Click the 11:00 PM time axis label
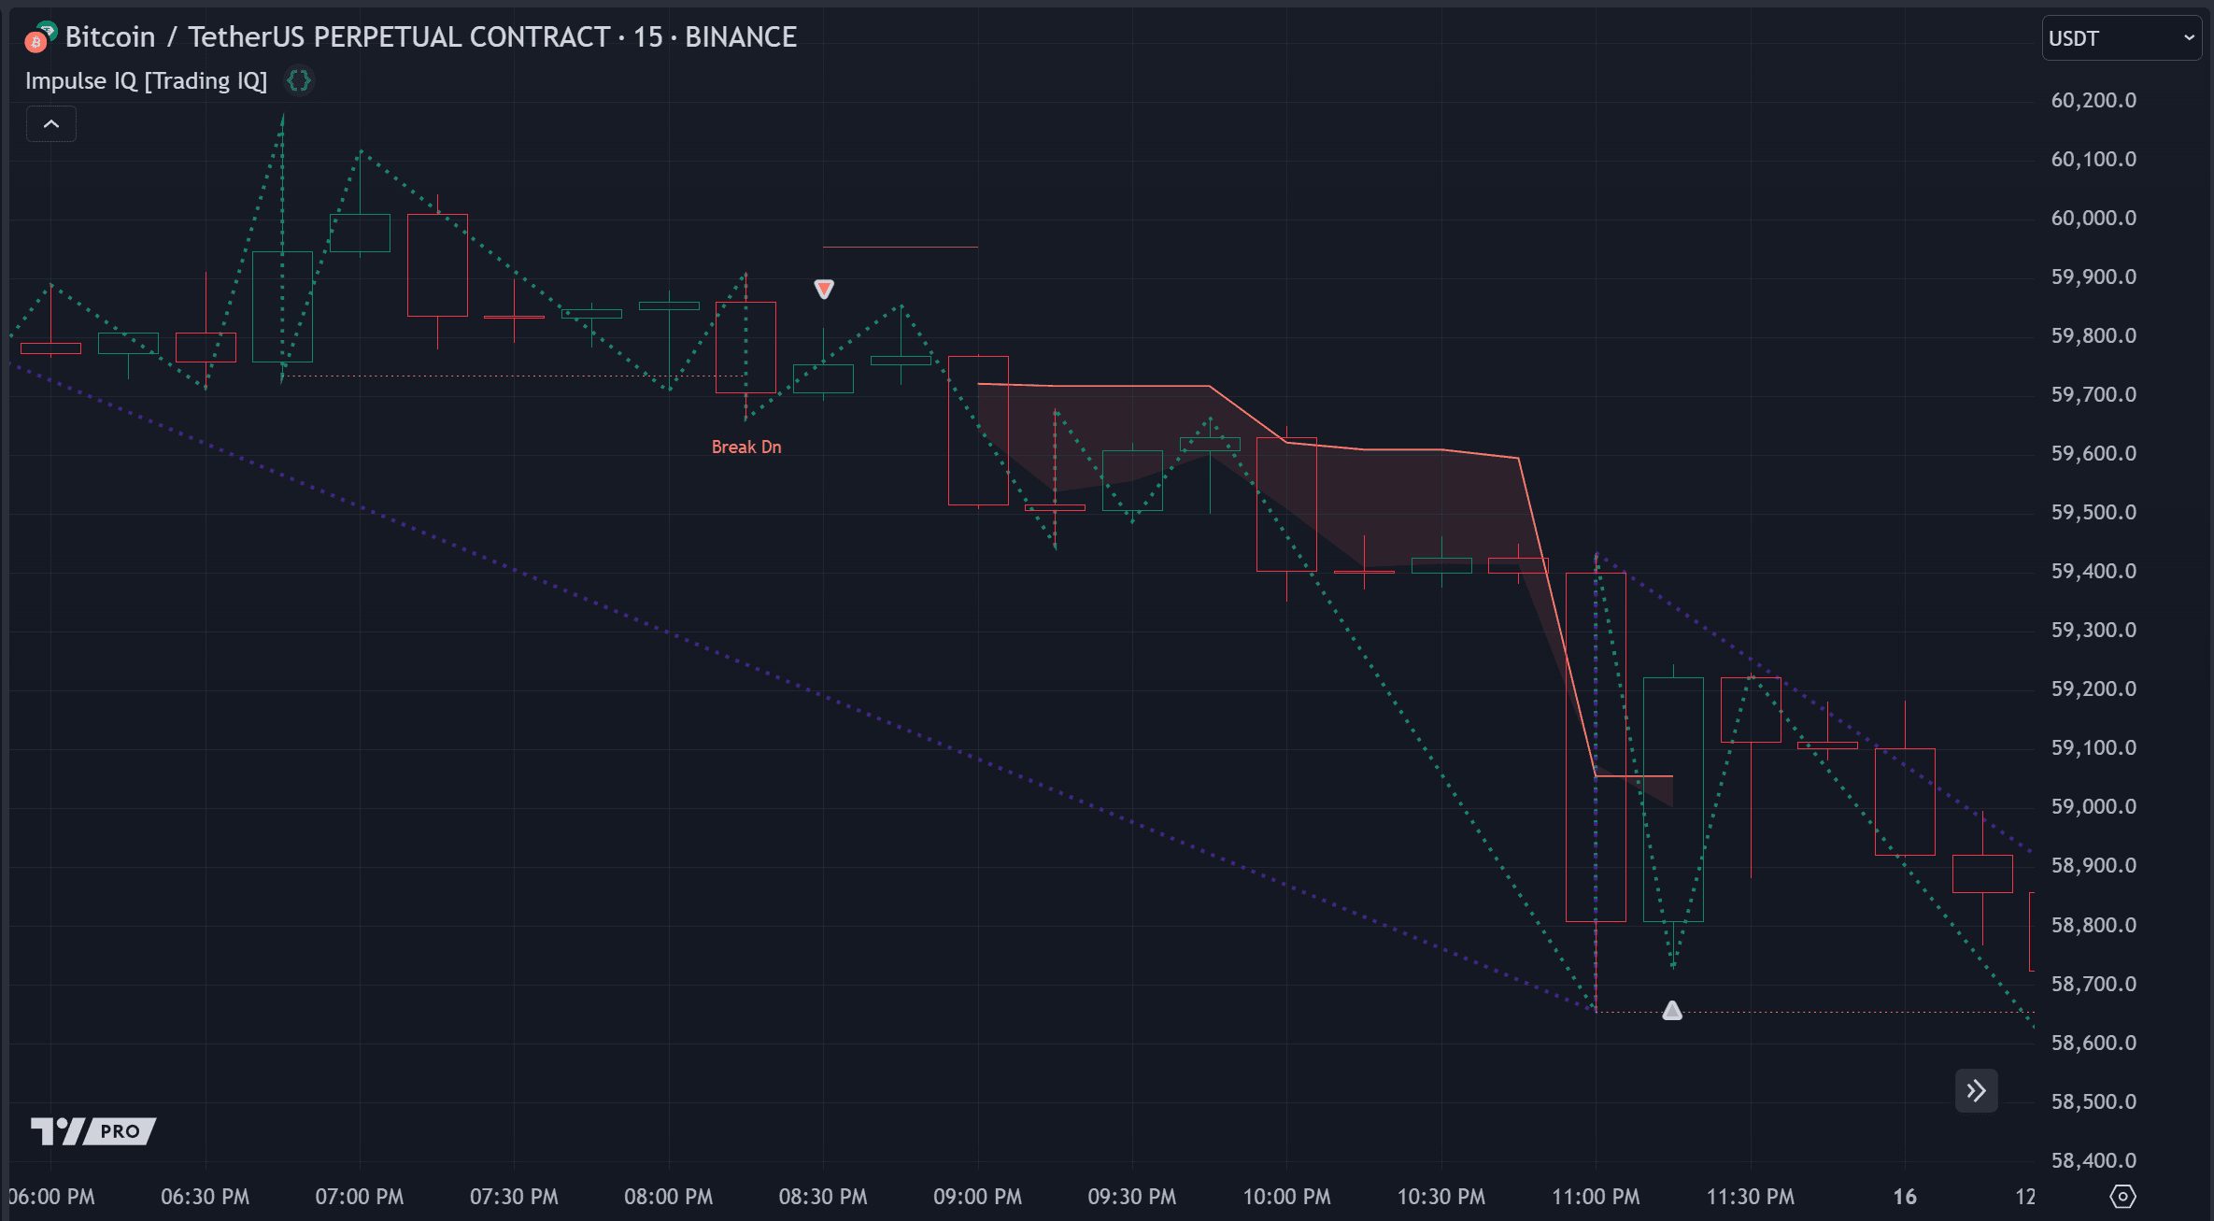Screen dimensions: 2214x1221 (1596, 1197)
